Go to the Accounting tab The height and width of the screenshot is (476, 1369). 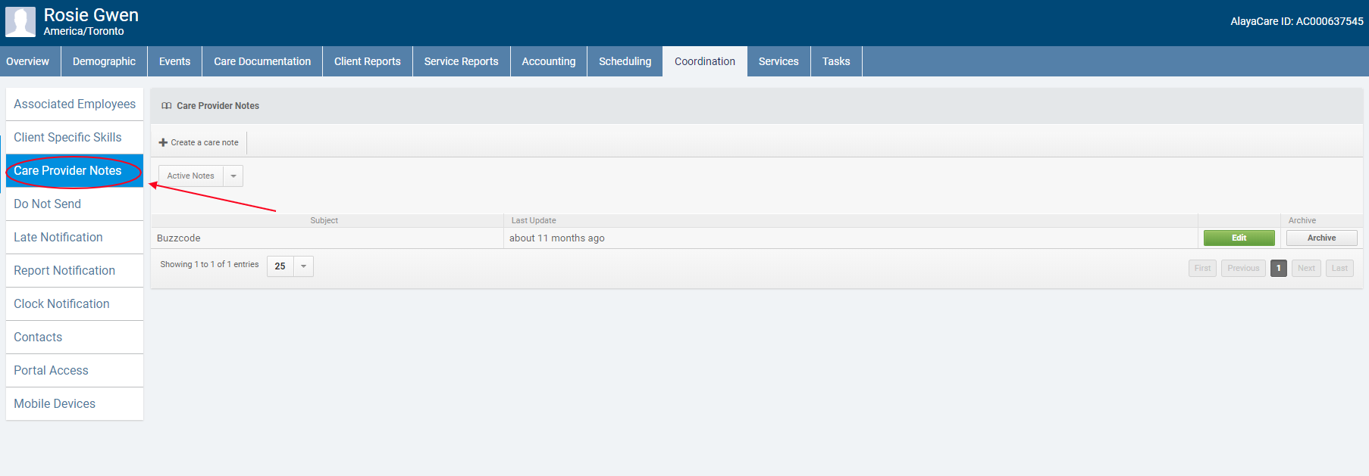(x=548, y=61)
